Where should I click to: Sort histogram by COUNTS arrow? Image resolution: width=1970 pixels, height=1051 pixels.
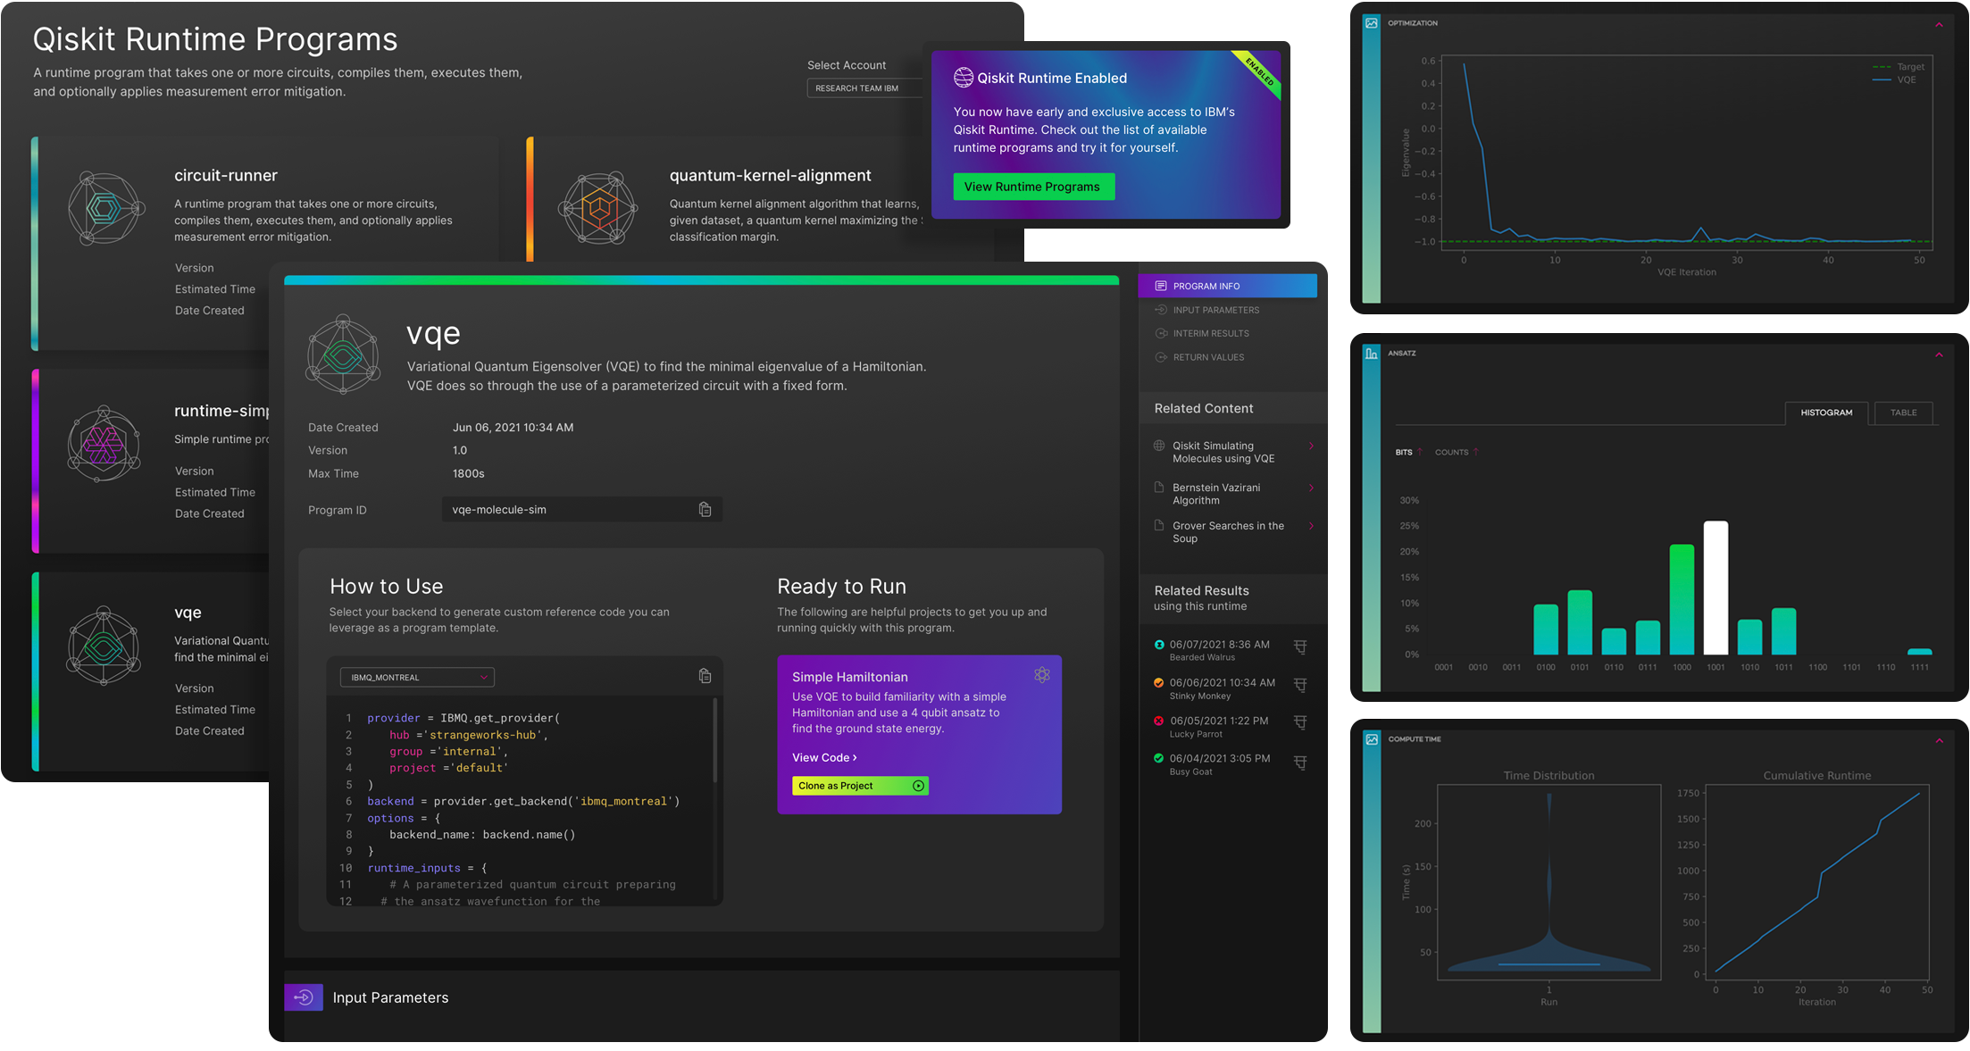(x=1476, y=452)
